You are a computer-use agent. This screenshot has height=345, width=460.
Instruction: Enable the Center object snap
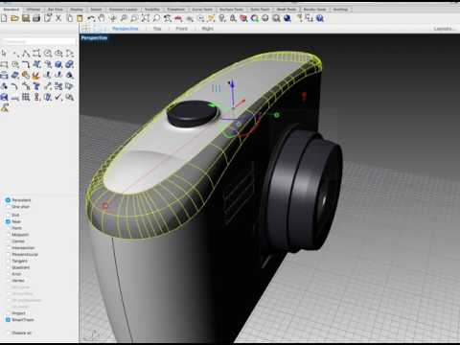(x=8, y=241)
